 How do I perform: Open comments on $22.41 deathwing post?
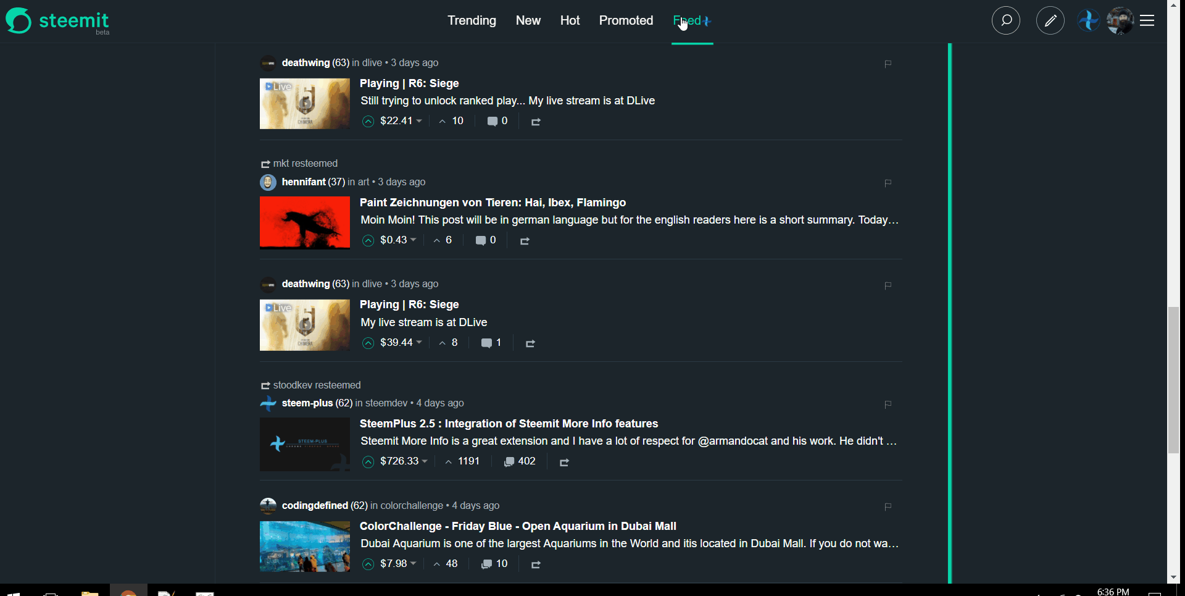point(497,121)
